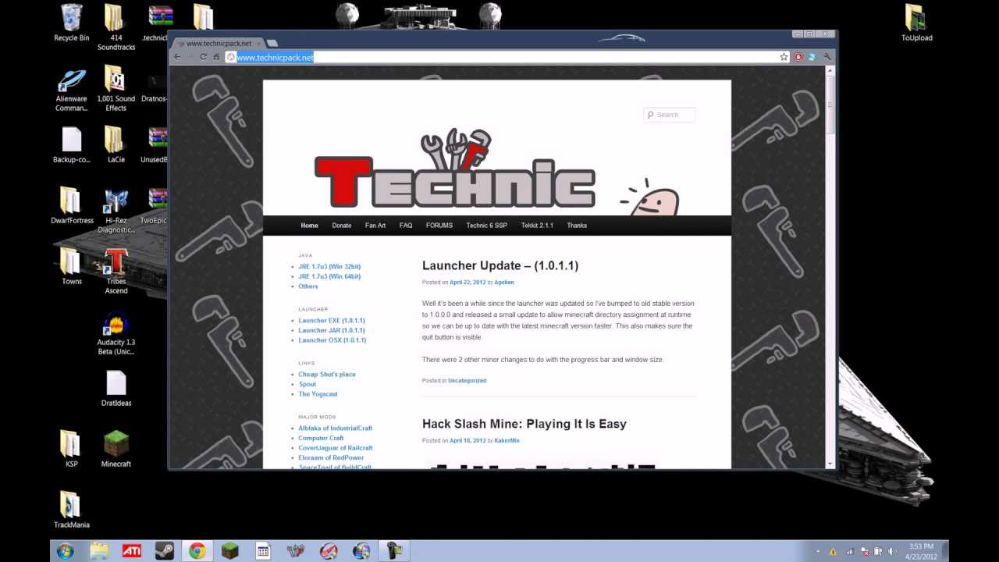This screenshot has width=999, height=562.
Task: Download Launcher EXE (1.0.1.1)
Action: point(332,321)
